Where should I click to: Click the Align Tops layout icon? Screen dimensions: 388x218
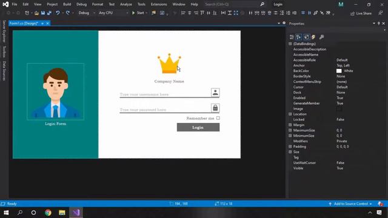click(202, 13)
